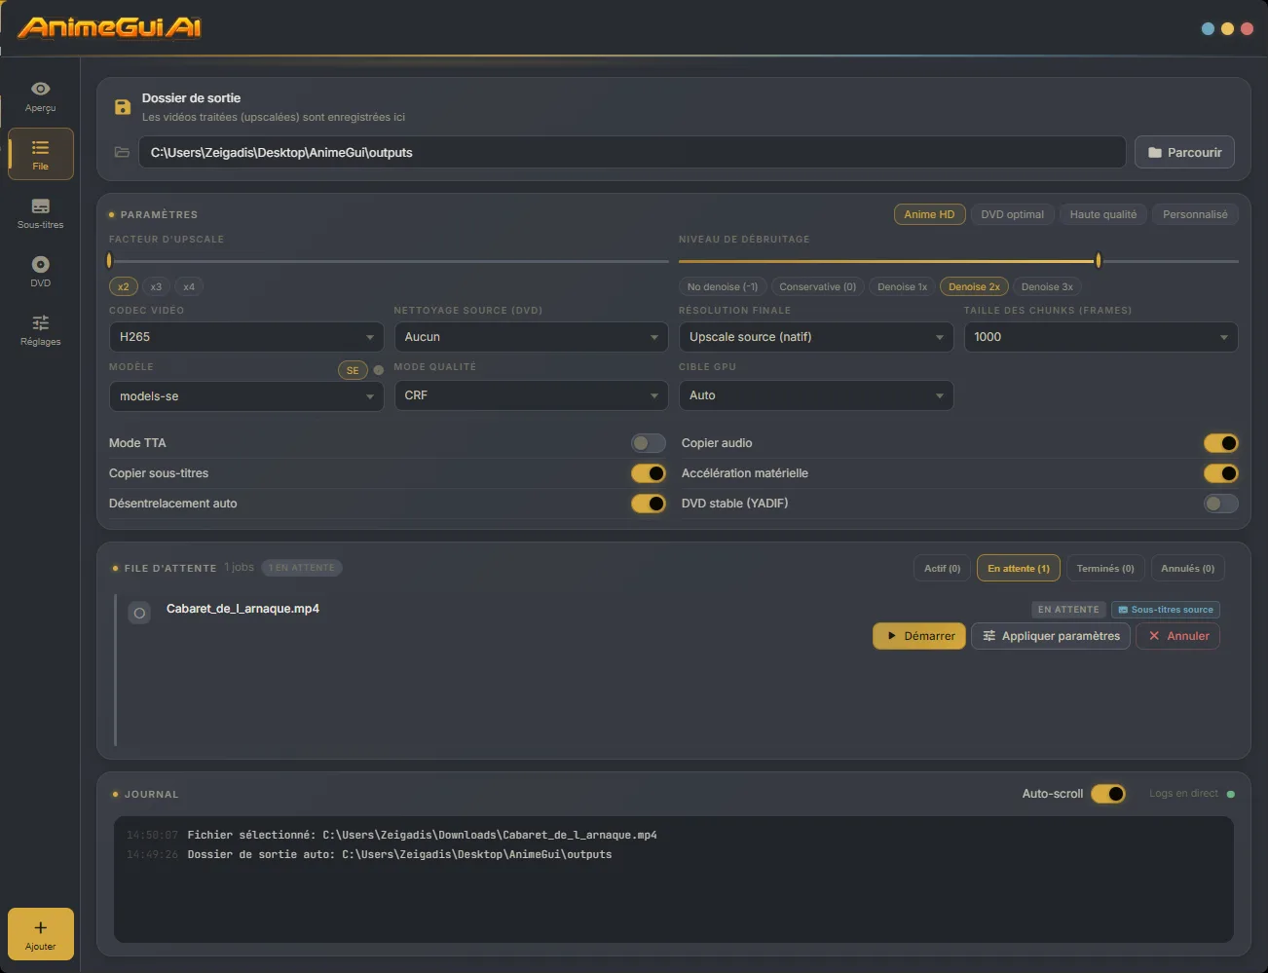Toggle the Auto-scroll switch
The width and height of the screenshot is (1268, 973).
pos(1108,794)
